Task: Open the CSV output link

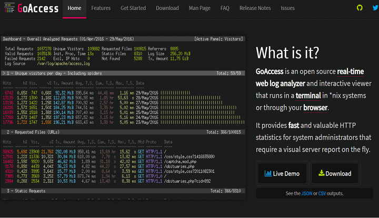Action: click(x=322, y=193)
